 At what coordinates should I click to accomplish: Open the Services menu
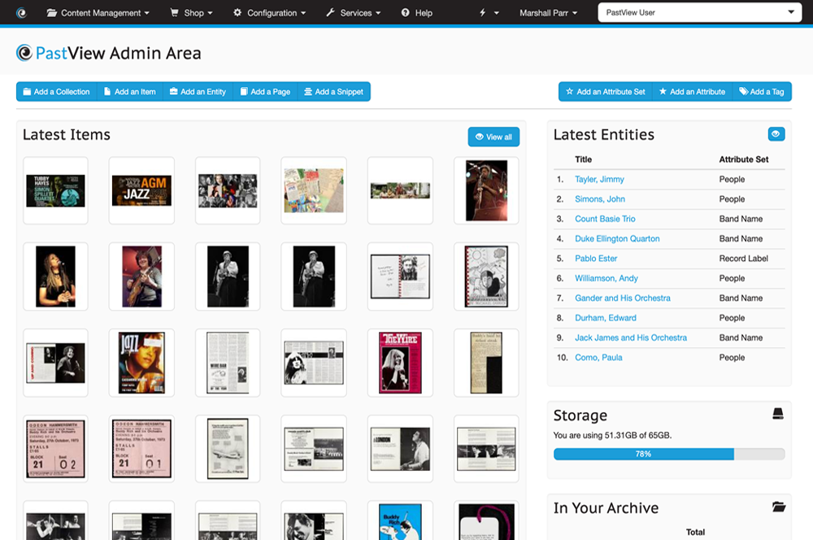pyautogui.click(x=354, y=12)
